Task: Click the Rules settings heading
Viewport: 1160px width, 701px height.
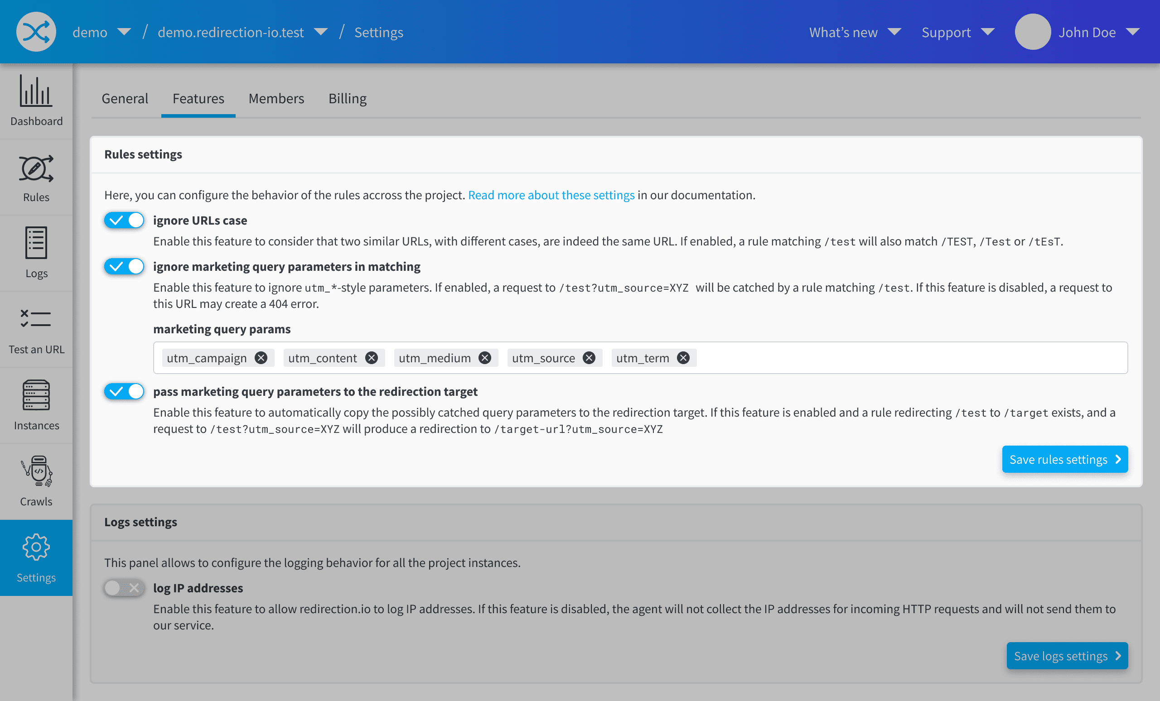Action: (x=143, y=154)
